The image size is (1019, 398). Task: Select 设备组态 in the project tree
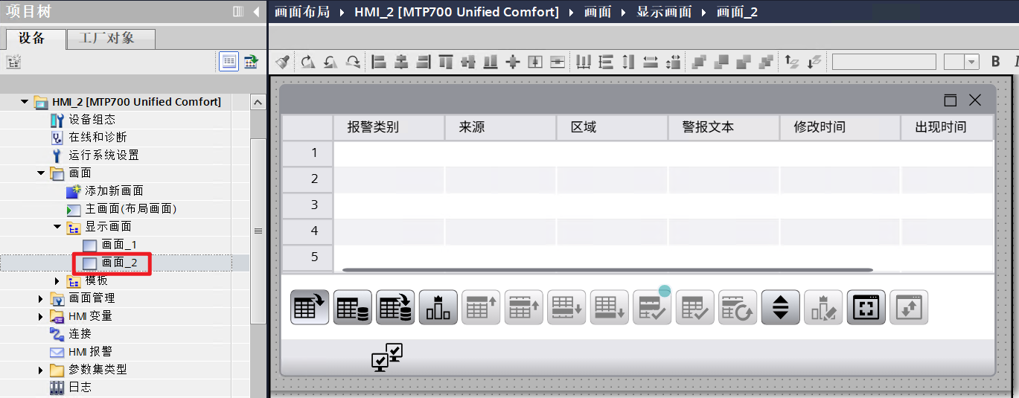click(x=92, y=119)
